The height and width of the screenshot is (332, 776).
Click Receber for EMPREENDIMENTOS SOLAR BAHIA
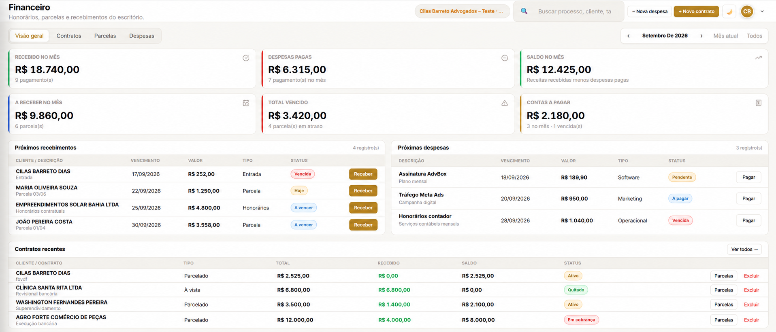tap(363, 208)
